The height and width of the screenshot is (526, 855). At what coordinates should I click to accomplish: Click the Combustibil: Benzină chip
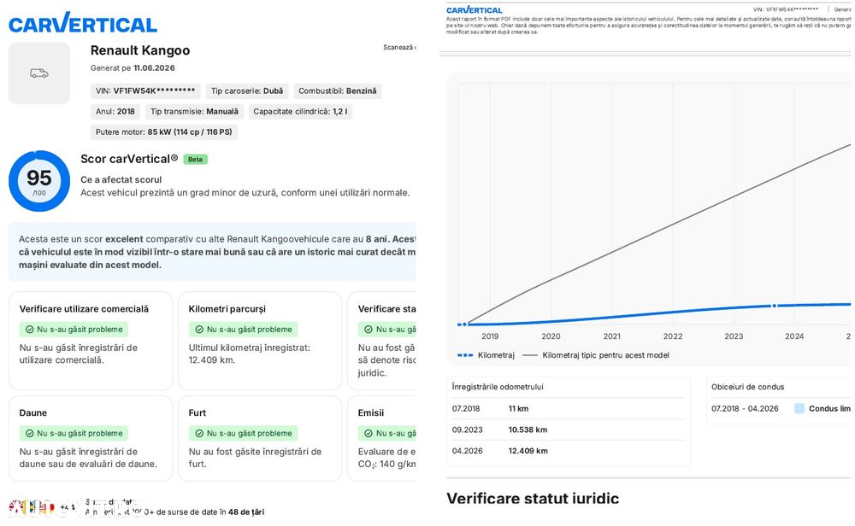(338, 91)
